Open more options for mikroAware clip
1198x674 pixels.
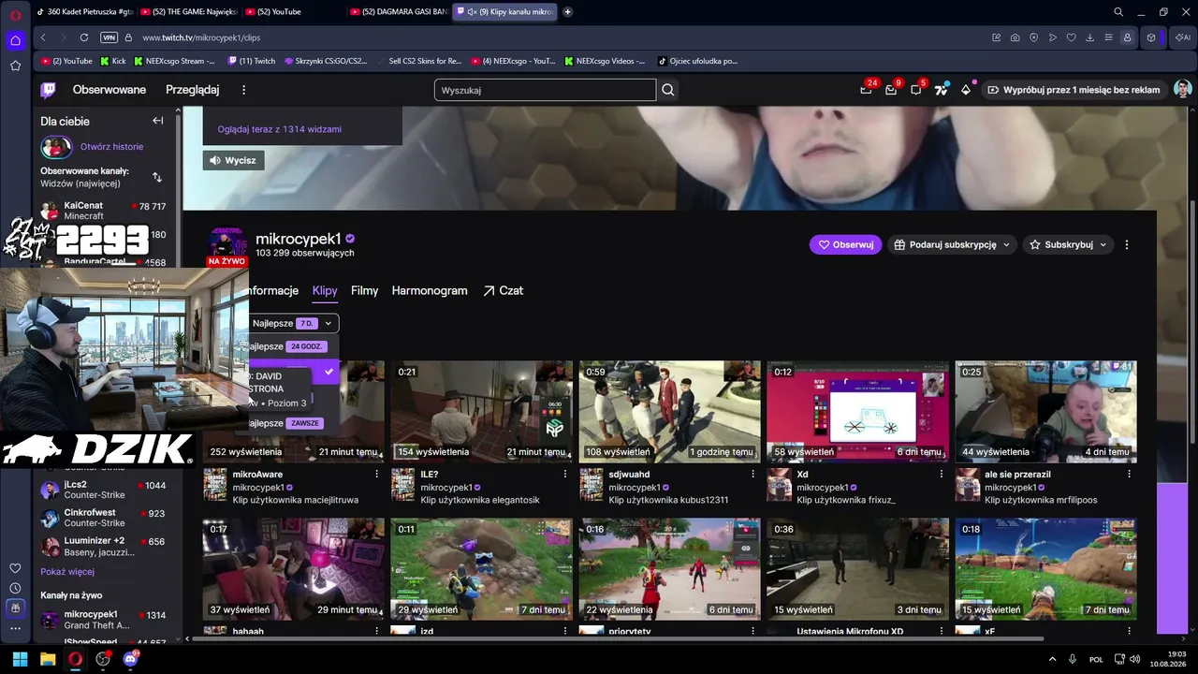pyautogui.click(x=377, y=474)
